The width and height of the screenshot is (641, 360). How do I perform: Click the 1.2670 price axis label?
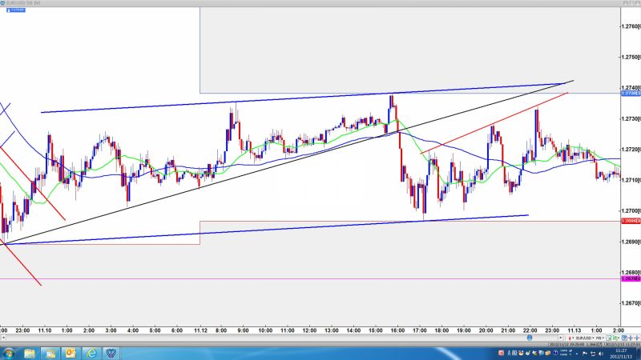(631, 303)
